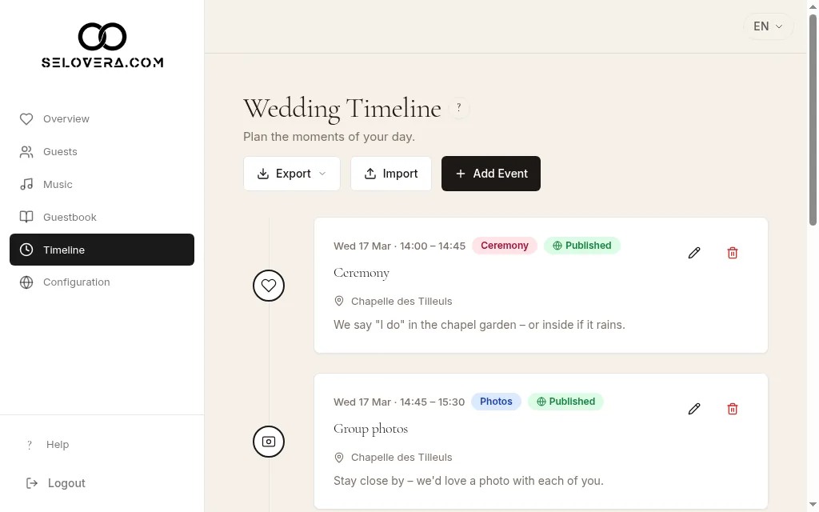The image size is (819, 512).
Task: Click the Published badge on Group photos card
Action: [x=565, y=402]
